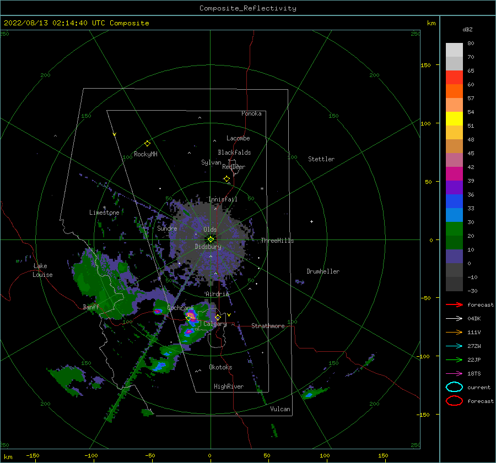Image resolution: width=496 pixels, height=463 pixels.
Task: Click the Blackfalds label
Action: pyautogui.click(x=234, y=152)
